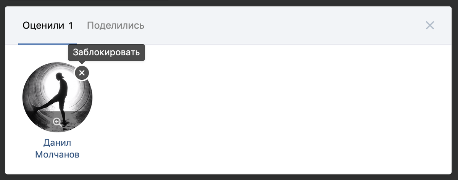This screenshot has width=458, height=180.
Task: Click the likes counter "1" next to Оценили
Action: (x=71, y=26)
